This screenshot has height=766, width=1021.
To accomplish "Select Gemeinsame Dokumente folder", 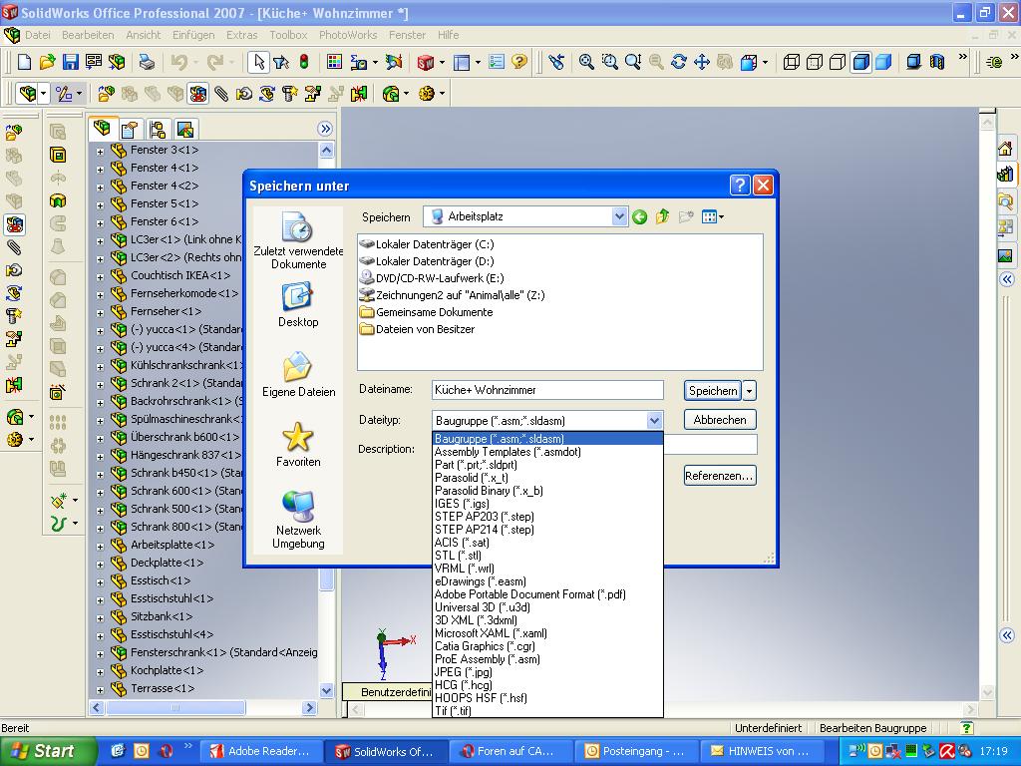I will (x=427, y=312).
